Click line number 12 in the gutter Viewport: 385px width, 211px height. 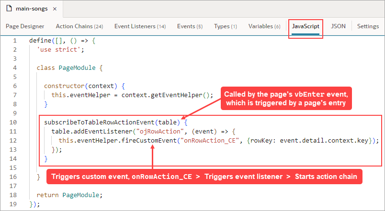[13, 140]
